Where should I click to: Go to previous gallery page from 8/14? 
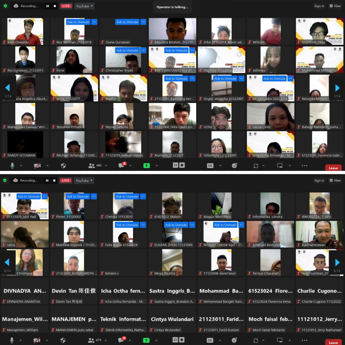(7, 262)
